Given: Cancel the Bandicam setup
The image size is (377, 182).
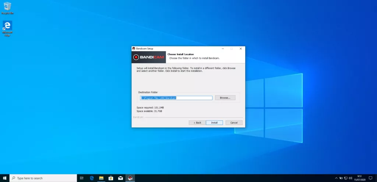Looking at the screenshot, I should [x=234, y=122].
